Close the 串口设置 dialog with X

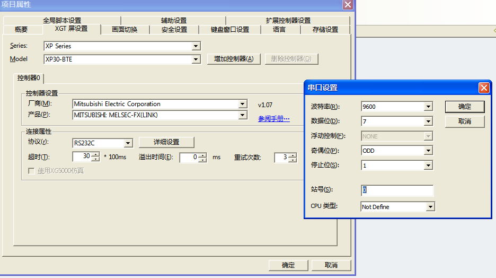[483, 88]
